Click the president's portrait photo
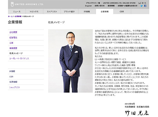This screenshot has height=117, width=158. coord(70,61)
